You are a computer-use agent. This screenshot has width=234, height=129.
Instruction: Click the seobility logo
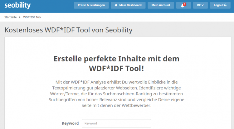tap(17, 5)
